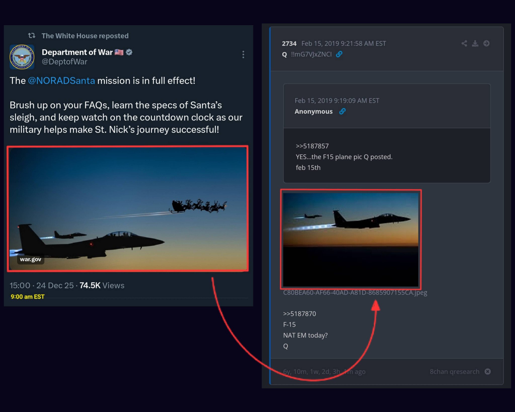Image resolution: width=515 pixels, height=412 pixels.
Task: Click the war.gov label on the image
Action: 30,259
